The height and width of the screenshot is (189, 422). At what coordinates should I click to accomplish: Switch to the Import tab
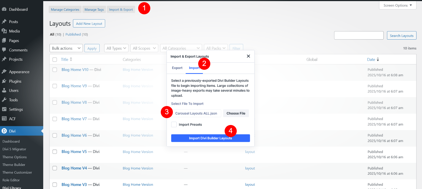(194, 68)
